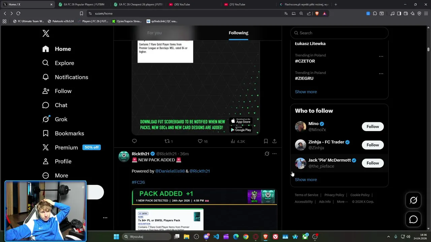Open Windows Start menu

(116, 237)
